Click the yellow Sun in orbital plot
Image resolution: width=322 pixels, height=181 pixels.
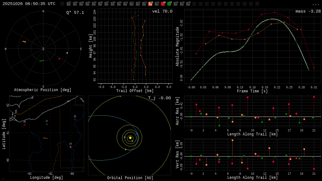(130, 138)
